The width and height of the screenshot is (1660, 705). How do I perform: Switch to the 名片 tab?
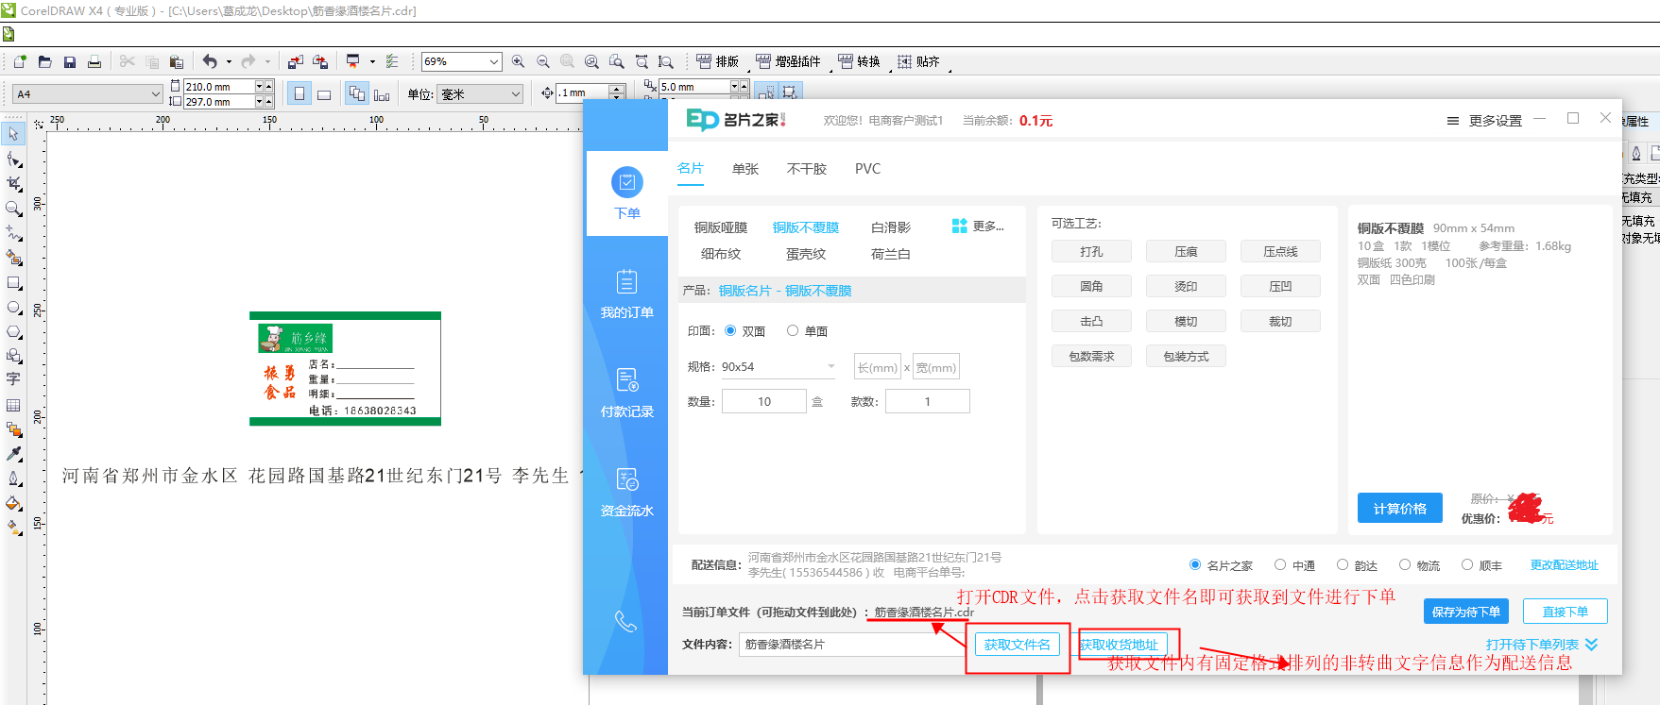(691, 168)
